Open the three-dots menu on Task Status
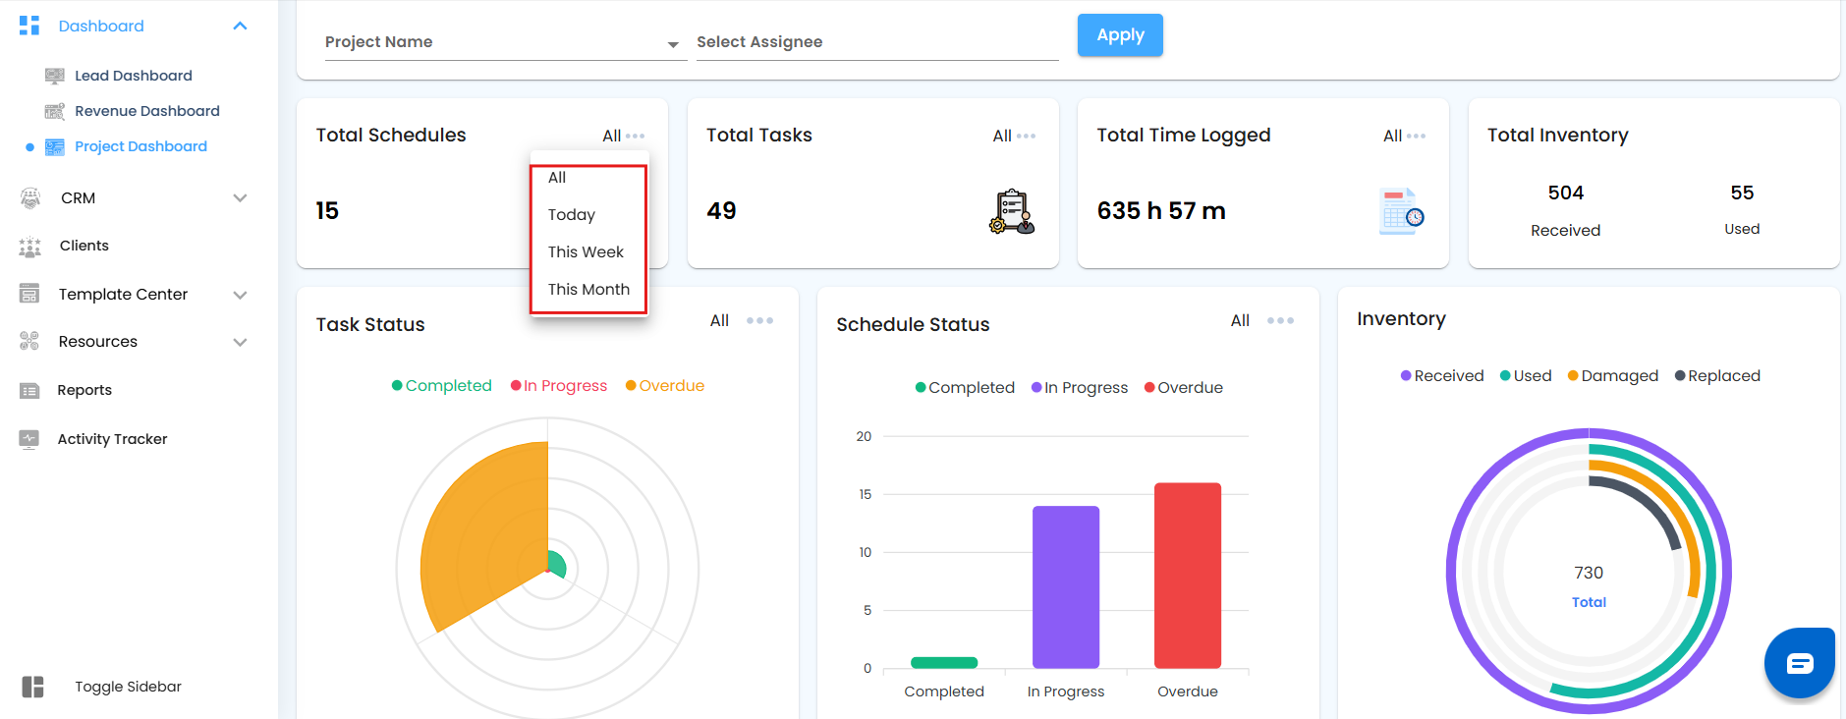The width and height of the screenshot is (1846, 719). tap(759, 320)
